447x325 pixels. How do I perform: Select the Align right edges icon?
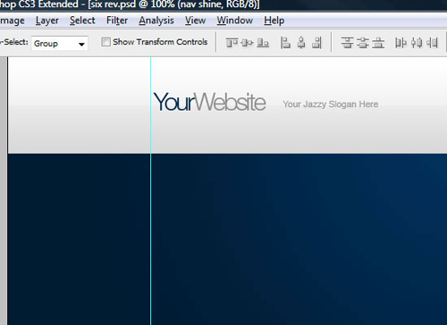tap(316, 43)
